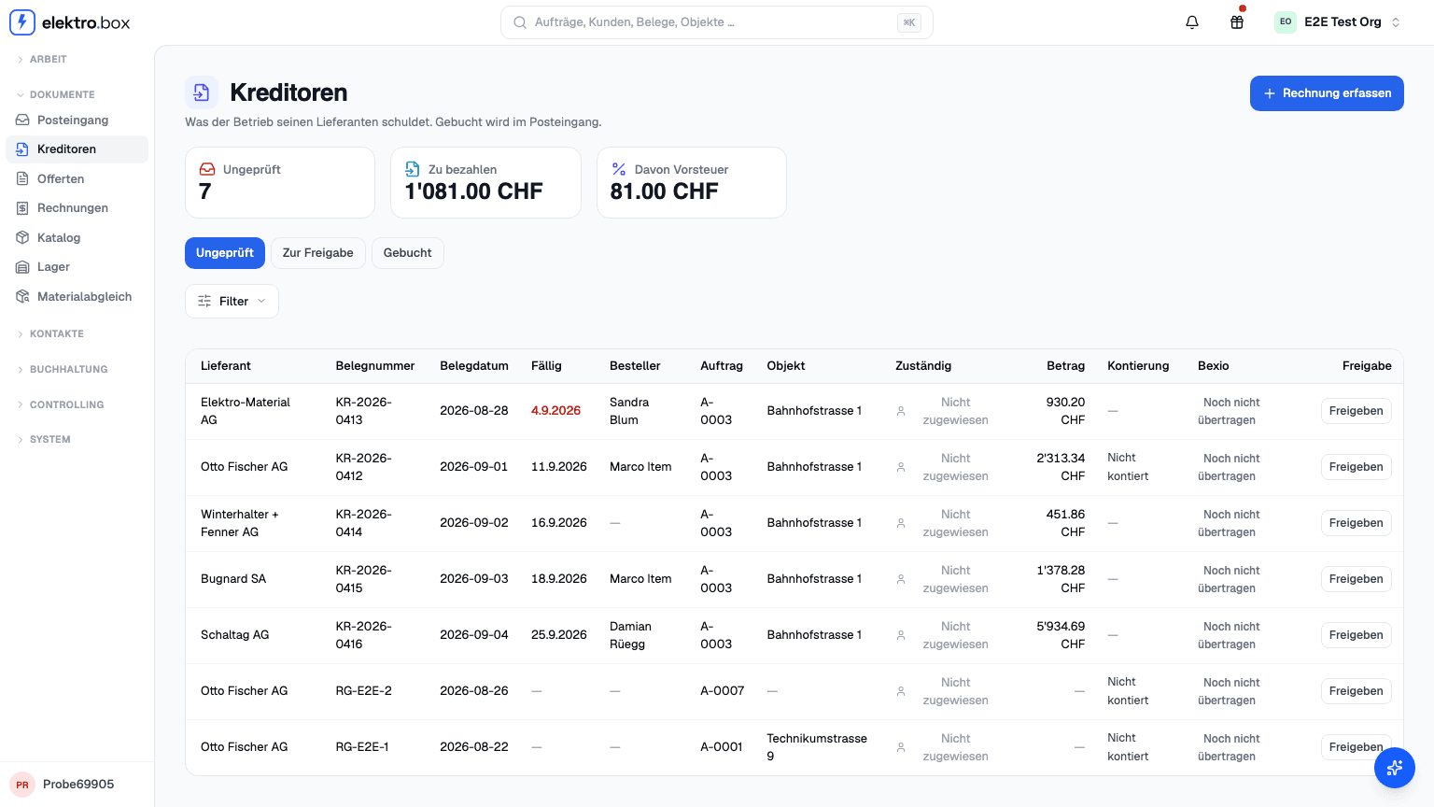Expand the KONTAKTE sidebar section
The image size is (1434, 807).
[50, 333]
